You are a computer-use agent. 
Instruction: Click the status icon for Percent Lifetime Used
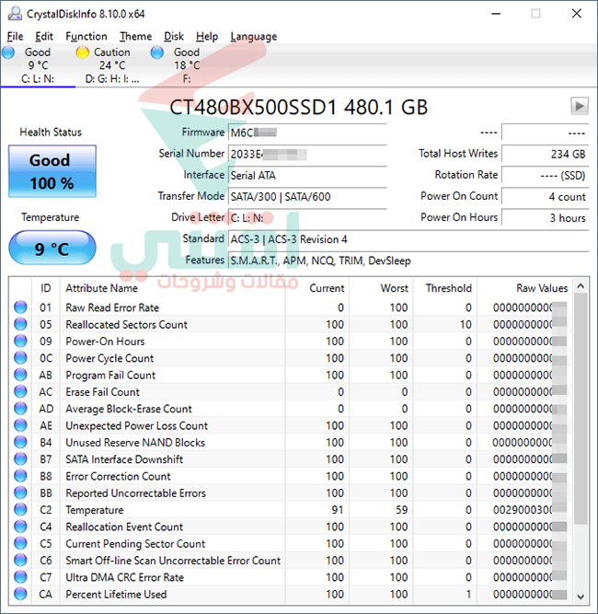pos(20,594)
